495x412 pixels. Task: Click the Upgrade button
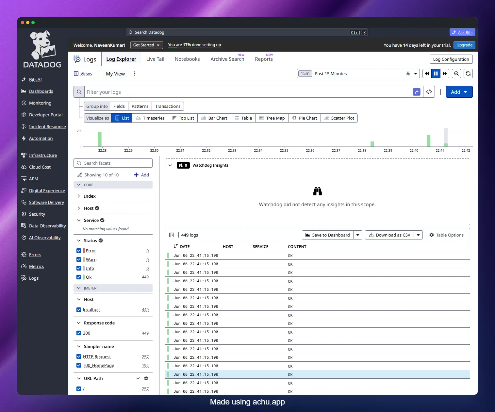pyautogui.click(x=464, y=45)
